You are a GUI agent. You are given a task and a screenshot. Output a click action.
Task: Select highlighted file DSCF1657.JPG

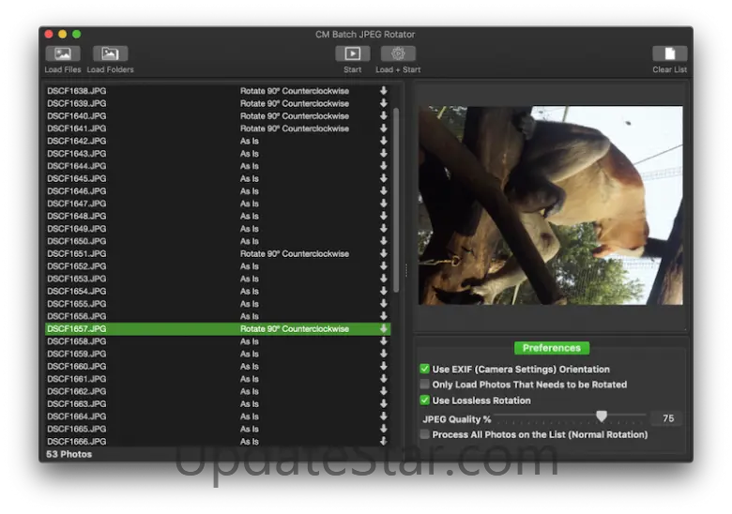pyautogui.click(x=218, y=329)
